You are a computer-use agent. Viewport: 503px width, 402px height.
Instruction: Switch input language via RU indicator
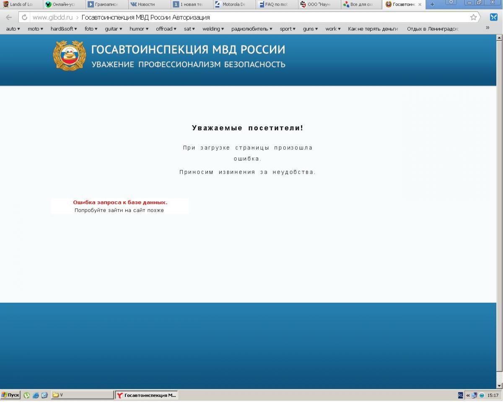(x=461, y=395)
